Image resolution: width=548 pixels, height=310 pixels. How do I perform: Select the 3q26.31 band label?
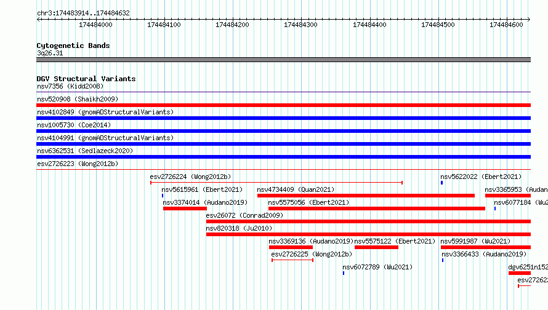point(50,53)
